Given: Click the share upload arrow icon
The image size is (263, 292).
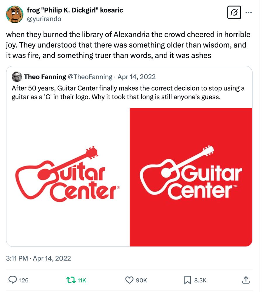Looking at the screenshot, I should click(246, 280).
